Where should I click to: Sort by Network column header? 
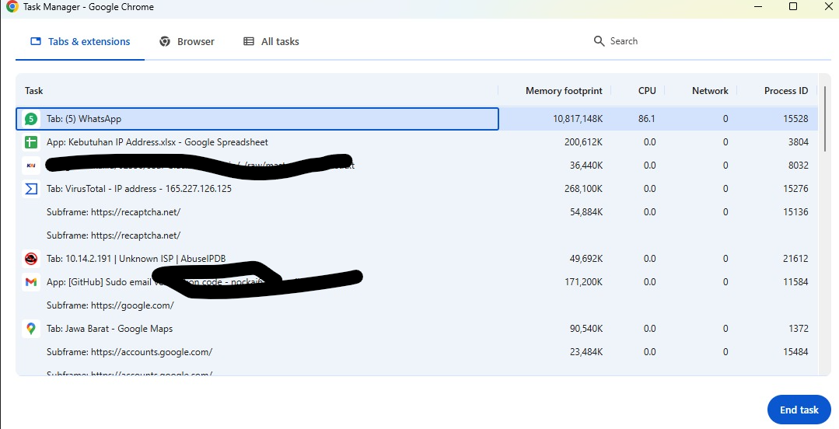[x=709, y=91]
